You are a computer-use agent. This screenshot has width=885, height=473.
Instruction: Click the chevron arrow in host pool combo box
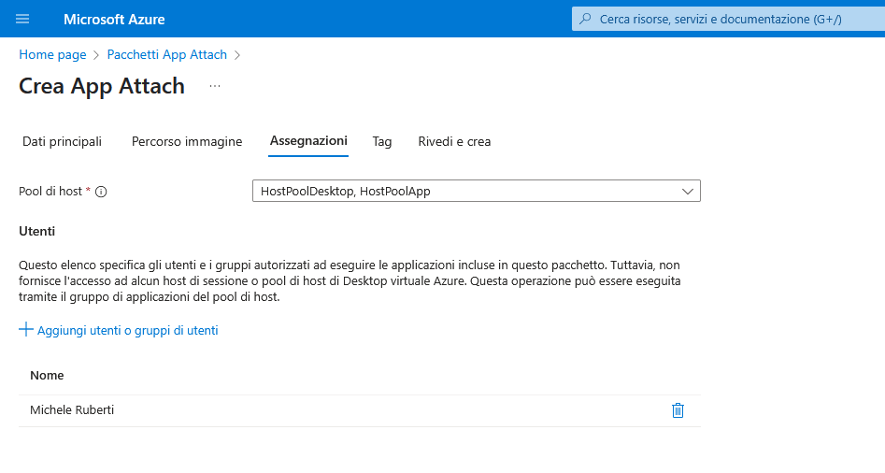click(688, 192)
